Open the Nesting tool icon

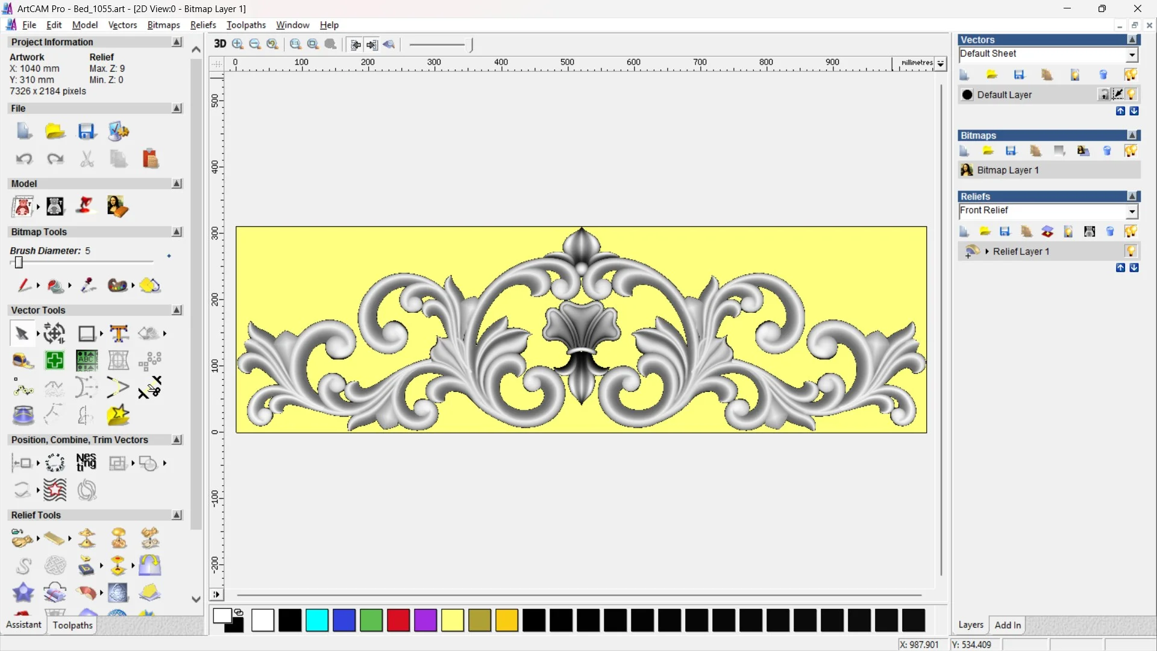tap(86, 463)
